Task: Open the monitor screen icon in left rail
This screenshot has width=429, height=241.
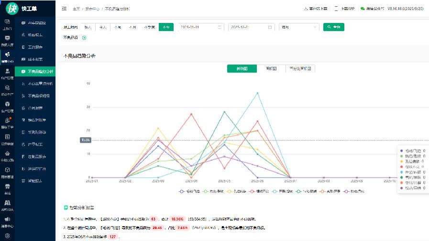Action: (x=7, y=38)
